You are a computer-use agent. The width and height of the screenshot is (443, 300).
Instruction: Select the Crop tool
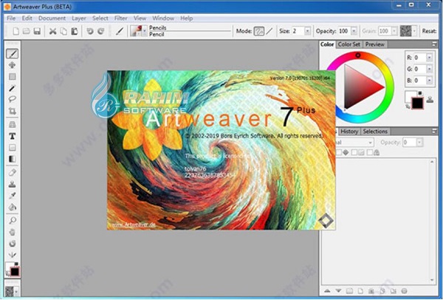pos(12,111)
